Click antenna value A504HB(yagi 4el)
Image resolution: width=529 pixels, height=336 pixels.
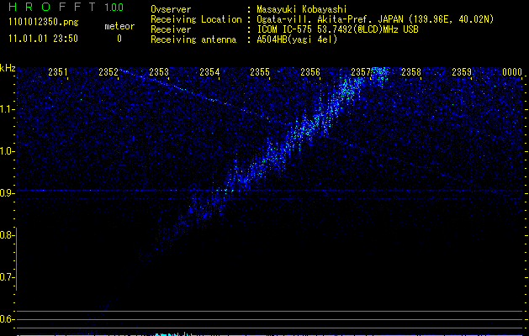(x=297, y=39)
